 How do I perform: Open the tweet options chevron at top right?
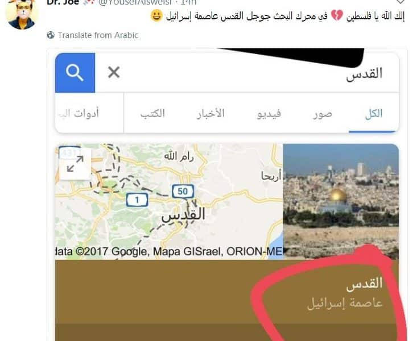point(400,2)
